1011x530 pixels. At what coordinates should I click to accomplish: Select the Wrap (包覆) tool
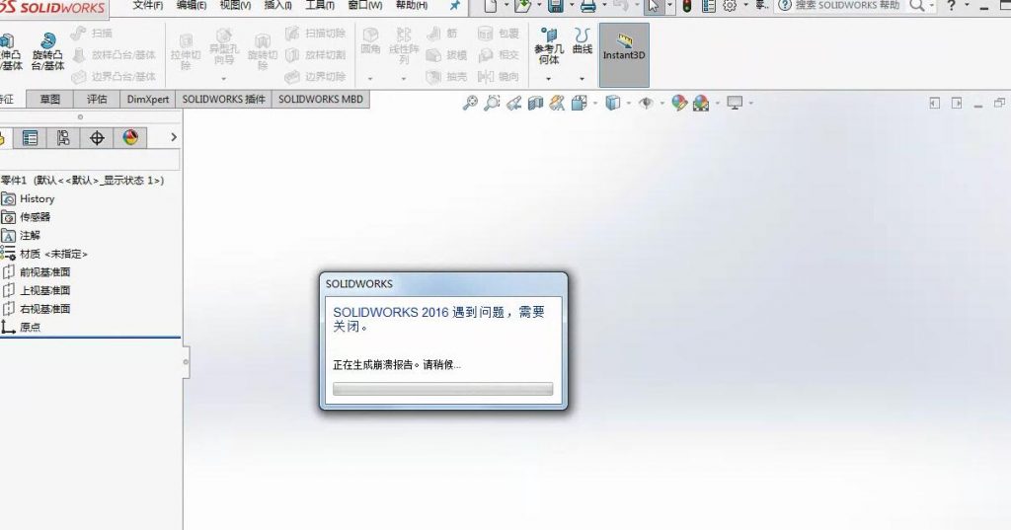tap(499, 33)
